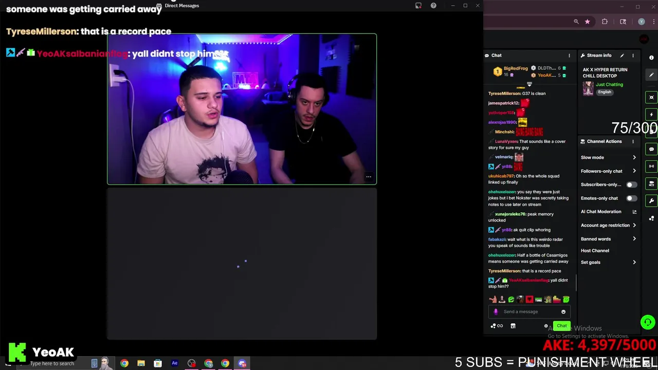Click BigRedFrog in the chat leaderboard
This screenshot has width=658, height=370.
pyautogui.click(x=516, y=68)
